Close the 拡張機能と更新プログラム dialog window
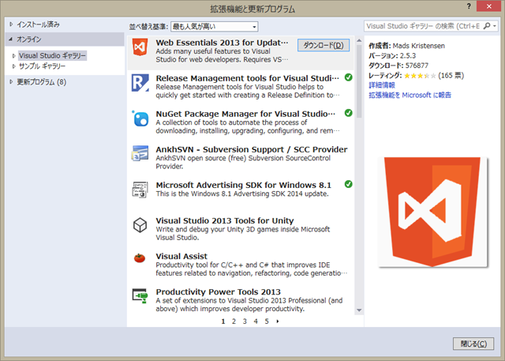This screenshot has width=505, height=361. [x=489, y=6]
